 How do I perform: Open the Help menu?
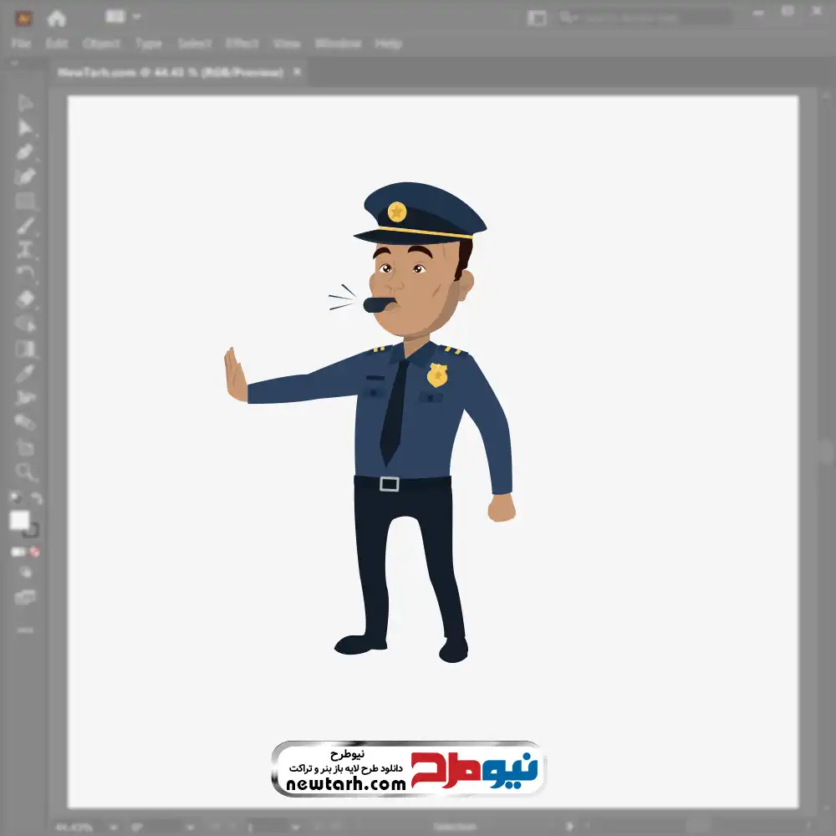pyautogui.click(x=388, y=43)
